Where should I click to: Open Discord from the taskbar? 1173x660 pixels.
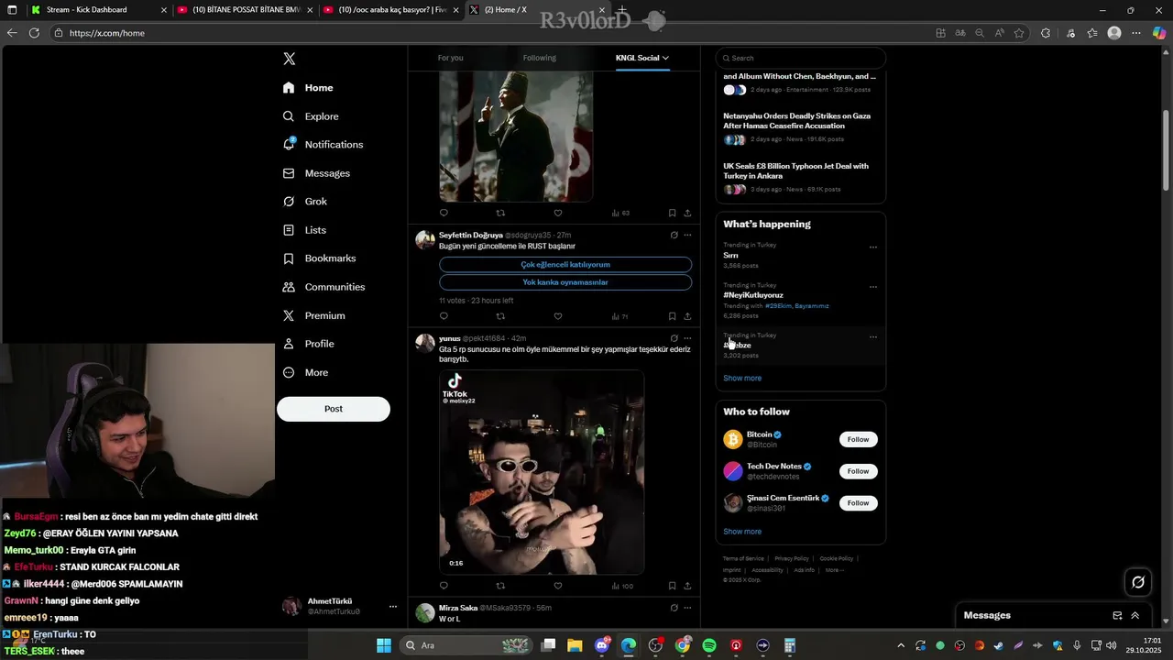point(602,645)
